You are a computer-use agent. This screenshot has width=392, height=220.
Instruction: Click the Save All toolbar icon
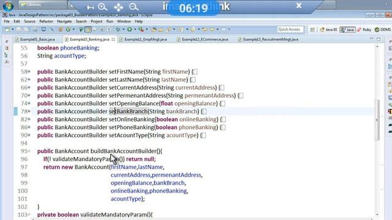(26, 29)
